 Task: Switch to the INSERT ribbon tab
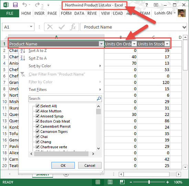[40, 13]
